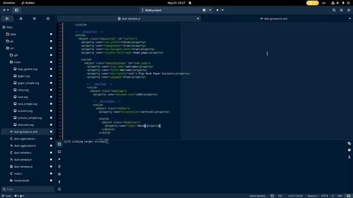Open the document list dropdown arrow
The height and width of the screenshot is (198, 353).
point(350,19)
